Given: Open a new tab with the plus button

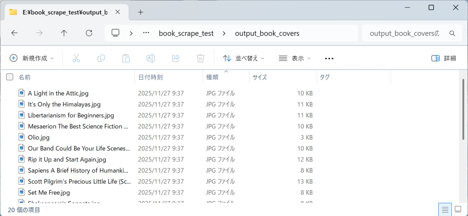Looking at the screenshot, I should point(141,12).
